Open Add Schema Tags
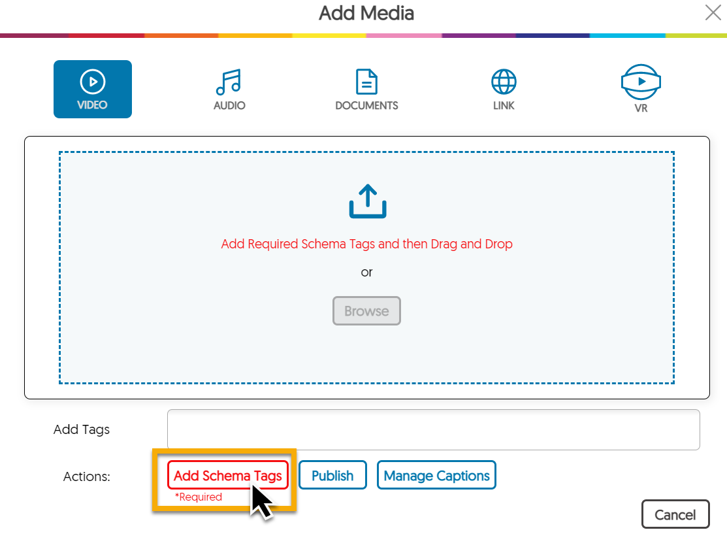727x549 pixels. (228, 475)
